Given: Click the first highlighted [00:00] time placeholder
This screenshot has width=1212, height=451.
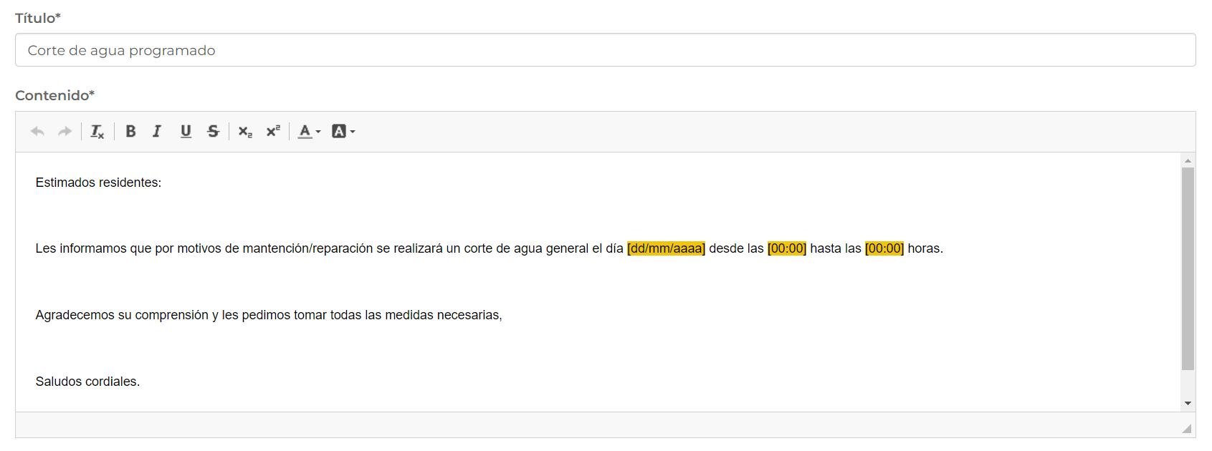Looking at the screenshot, I should (786, 248).
